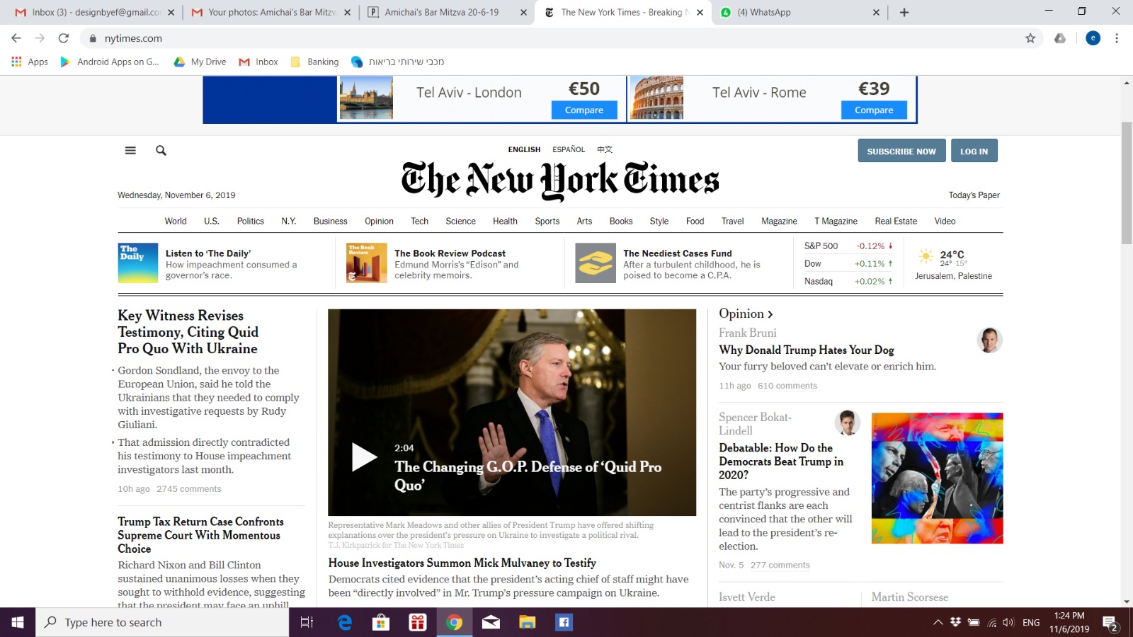Compare Tel Aviv - Rome flights

click(x=874, y=110)
